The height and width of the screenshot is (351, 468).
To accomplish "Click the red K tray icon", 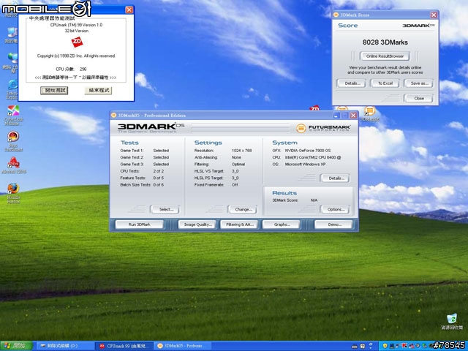I will pyautogui.click(x=404, y=346).
